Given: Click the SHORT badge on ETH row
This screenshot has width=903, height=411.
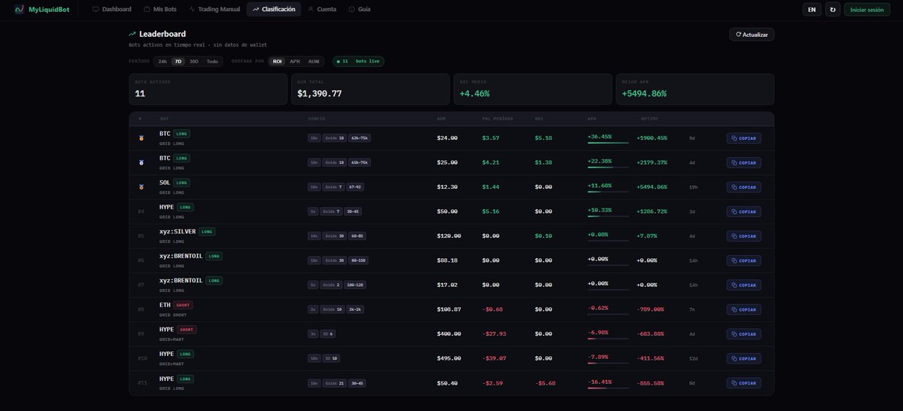Looking at the screenshot, I should (183, 305).
